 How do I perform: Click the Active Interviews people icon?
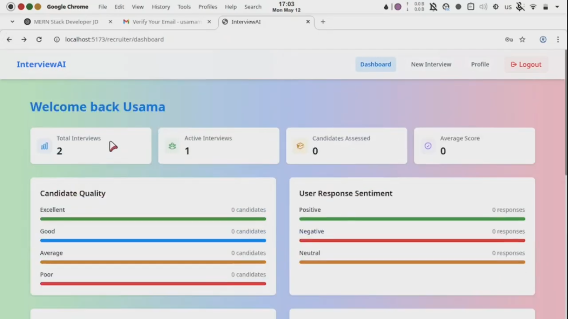[x=172, y=146]
